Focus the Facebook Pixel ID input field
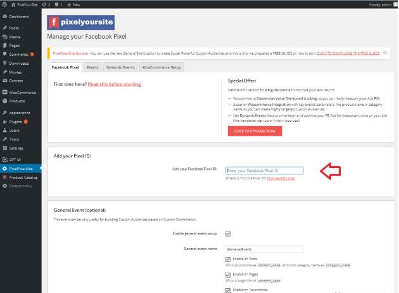The image size is (399, 293). coord(264,171)
